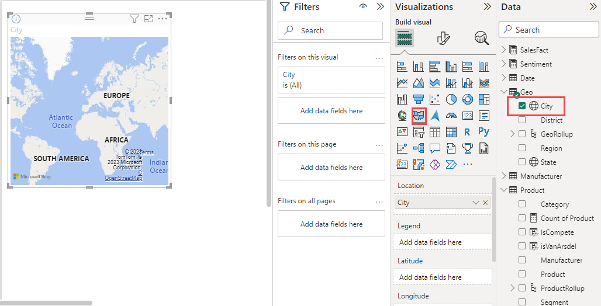The width and height of the screenshot is (601, 306).
Task: Check the Region field checkbox
Action: [x=522, y=148]
